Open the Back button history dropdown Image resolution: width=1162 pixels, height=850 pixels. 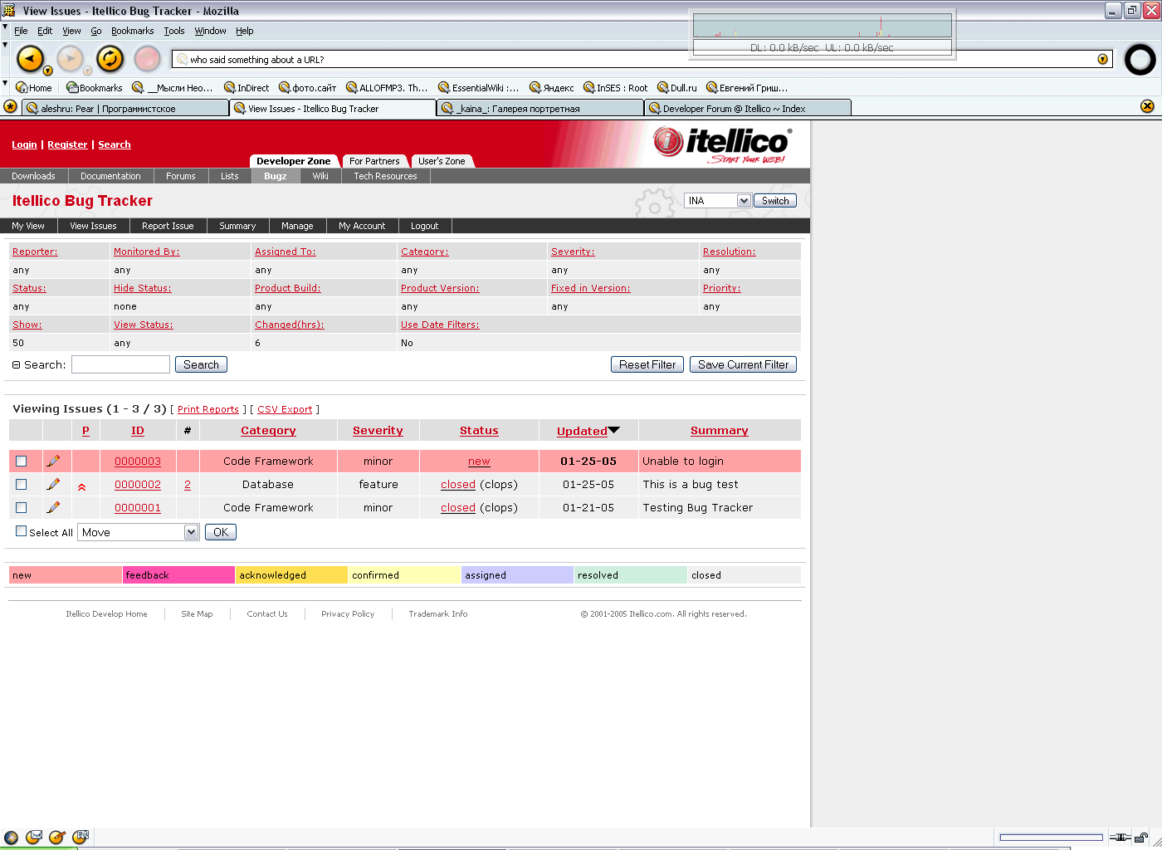[48, 71]
